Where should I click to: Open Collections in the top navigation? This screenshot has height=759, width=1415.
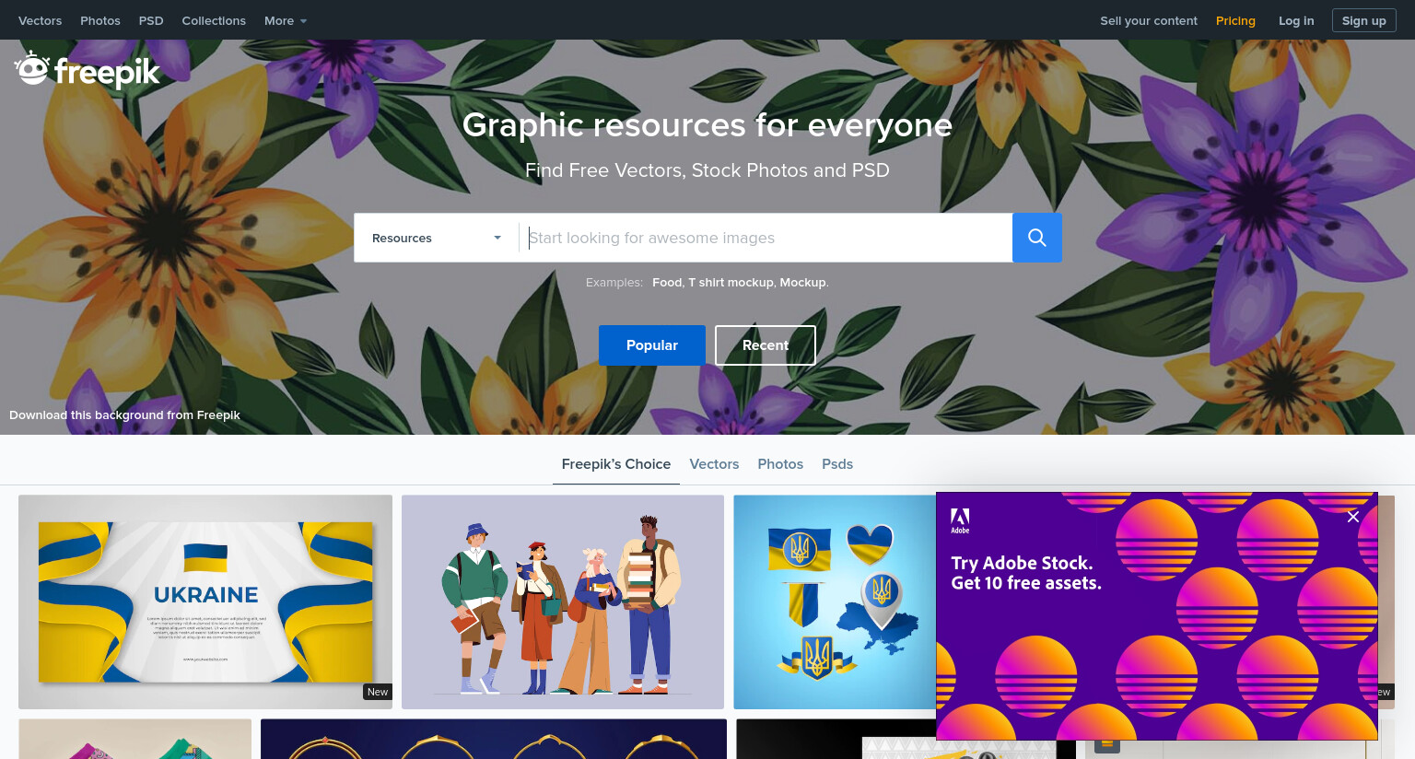214,20
